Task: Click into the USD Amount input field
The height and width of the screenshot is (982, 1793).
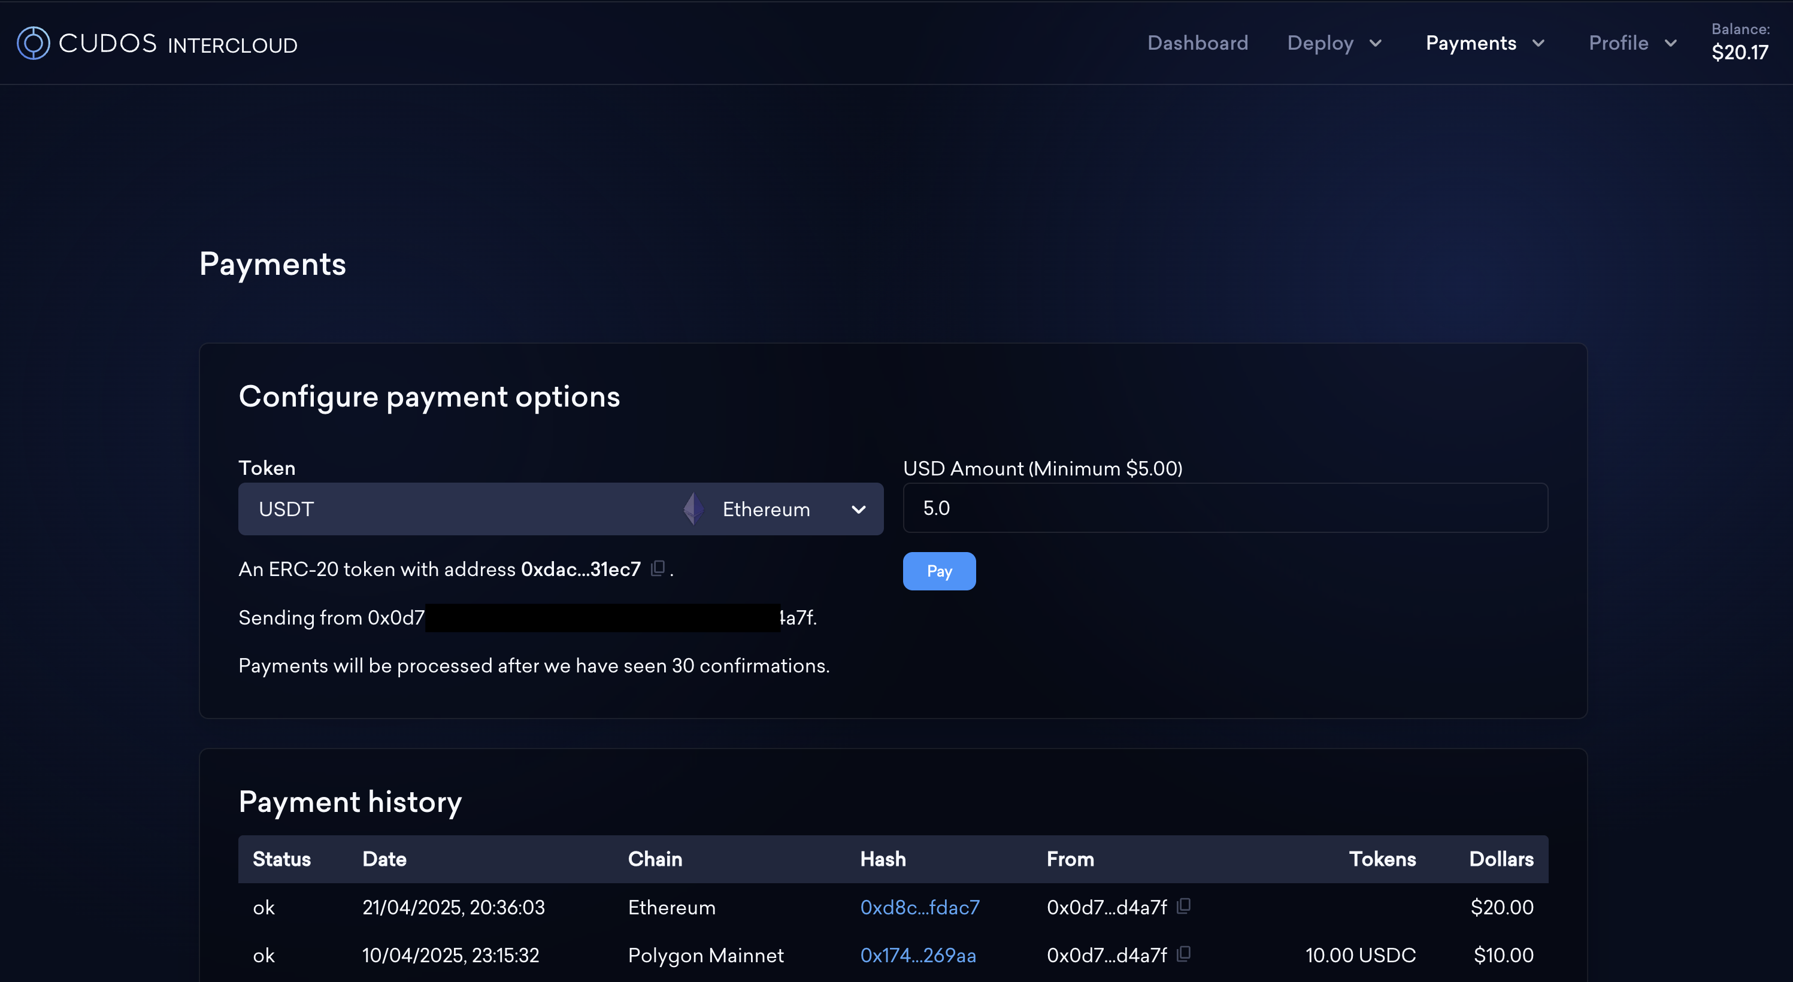Action: (1225, 508)
